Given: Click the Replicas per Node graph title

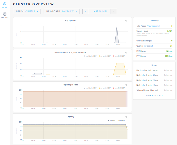Looking at the screenshot, I should pos(70,85).
